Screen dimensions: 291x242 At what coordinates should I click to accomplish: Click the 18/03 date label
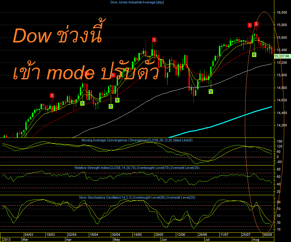click(x=51, y=235)
